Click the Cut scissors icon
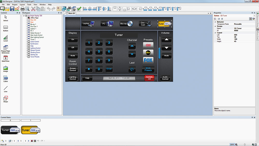This screenshot has height=146, width=259. 33,9
